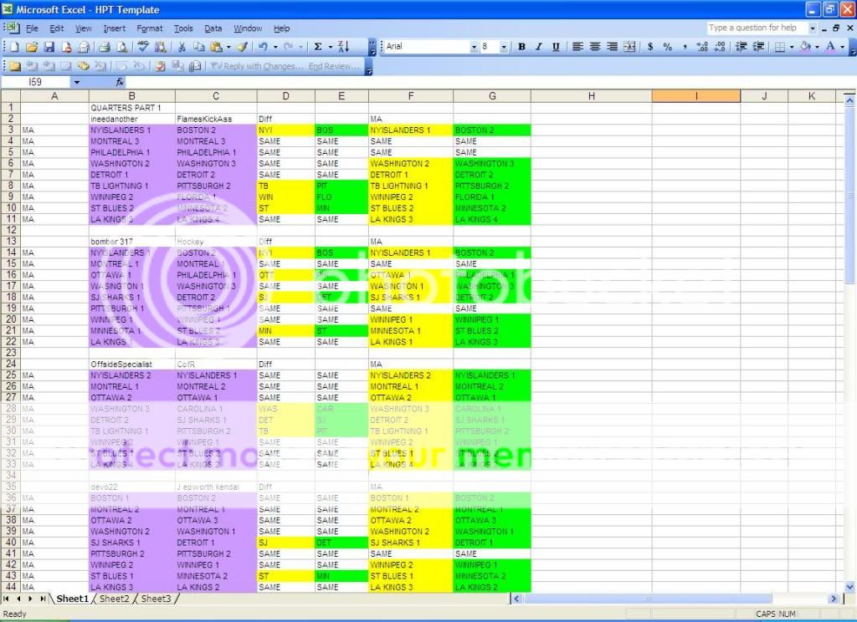Create a new blank workbook

(x=15, y=47)
